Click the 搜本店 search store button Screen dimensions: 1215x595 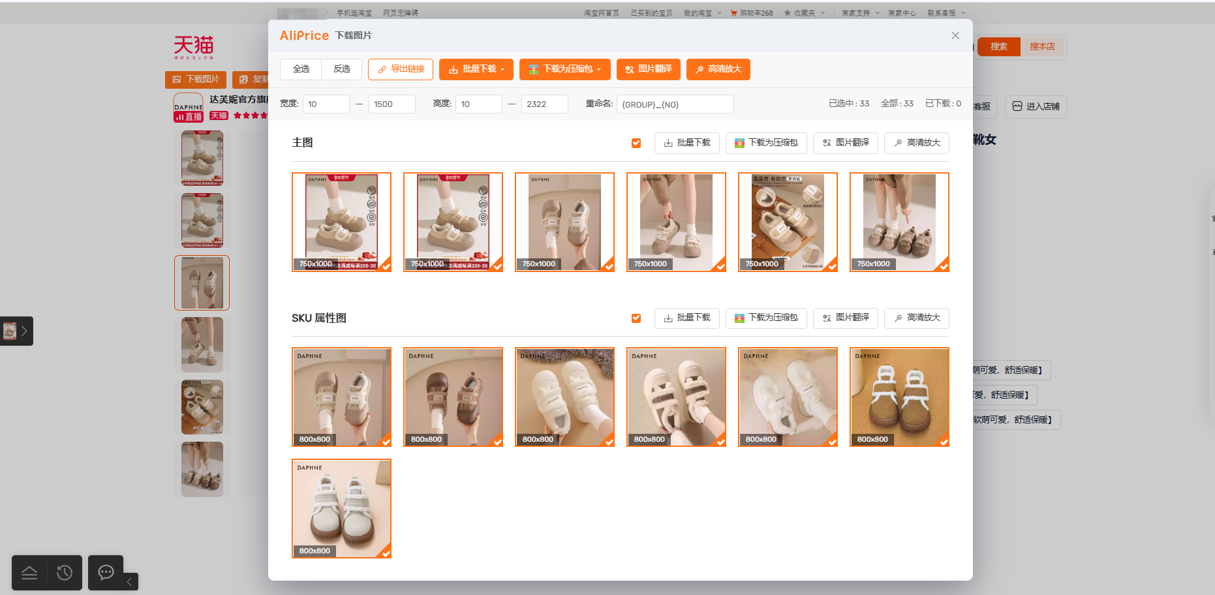click(x=1042, y=47)
